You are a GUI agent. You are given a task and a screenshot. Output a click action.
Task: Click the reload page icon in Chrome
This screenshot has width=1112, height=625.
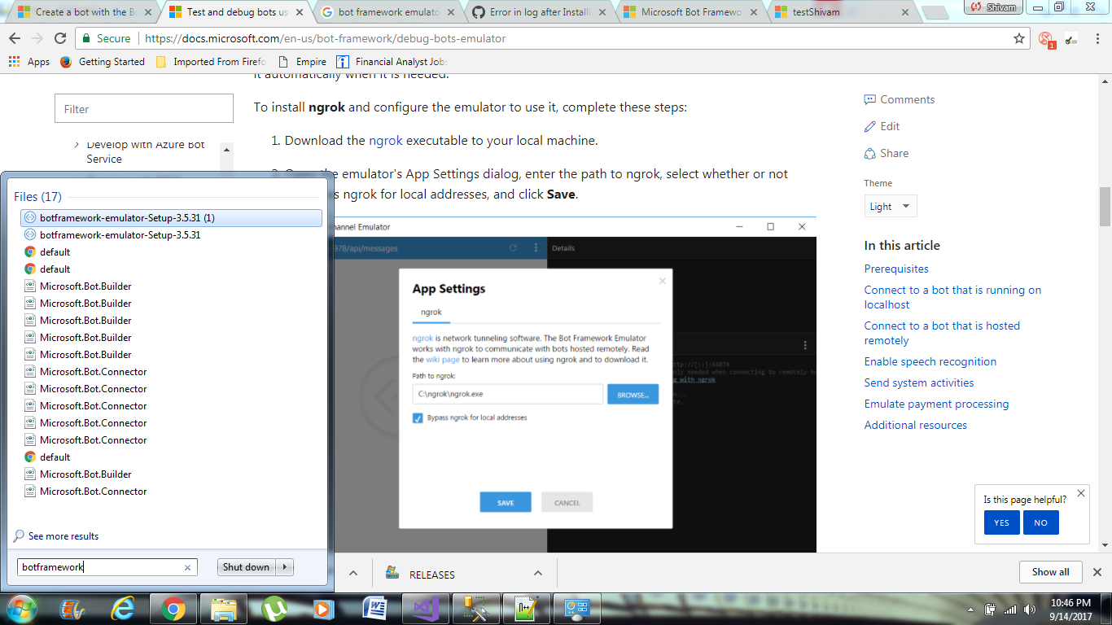[x=59, y=38]
